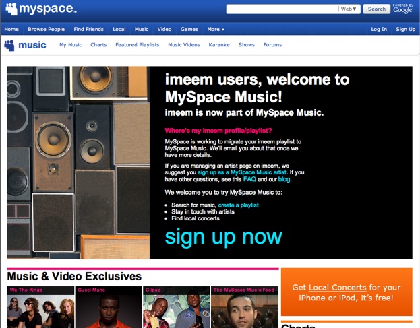Image resolution: width=420 pixels, height=328 pixels.
Task: Open The MySpace Music Feed thumbnail
Action: point(245,307)
